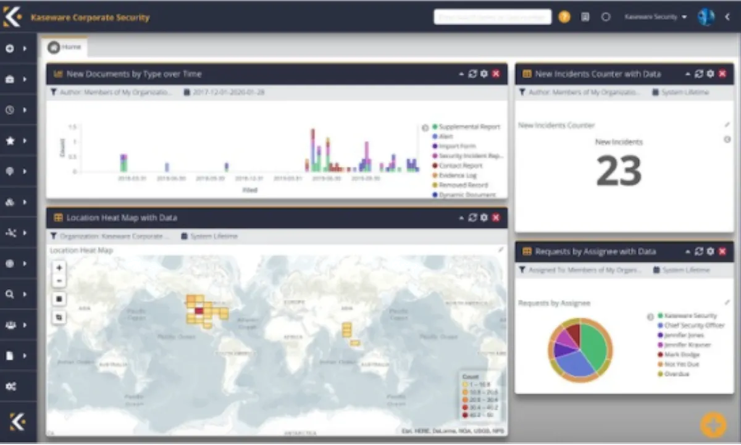Screen dimensions: 741x445
Task: Switch to the Home tab
Action: click(x=65, y=47)
